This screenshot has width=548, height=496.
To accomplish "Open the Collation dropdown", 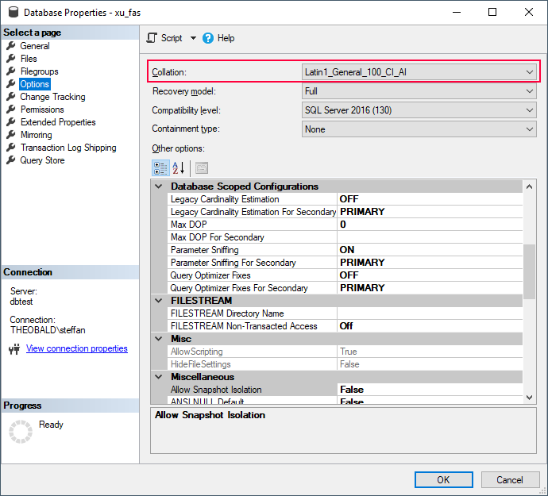I will coord(419,72).
